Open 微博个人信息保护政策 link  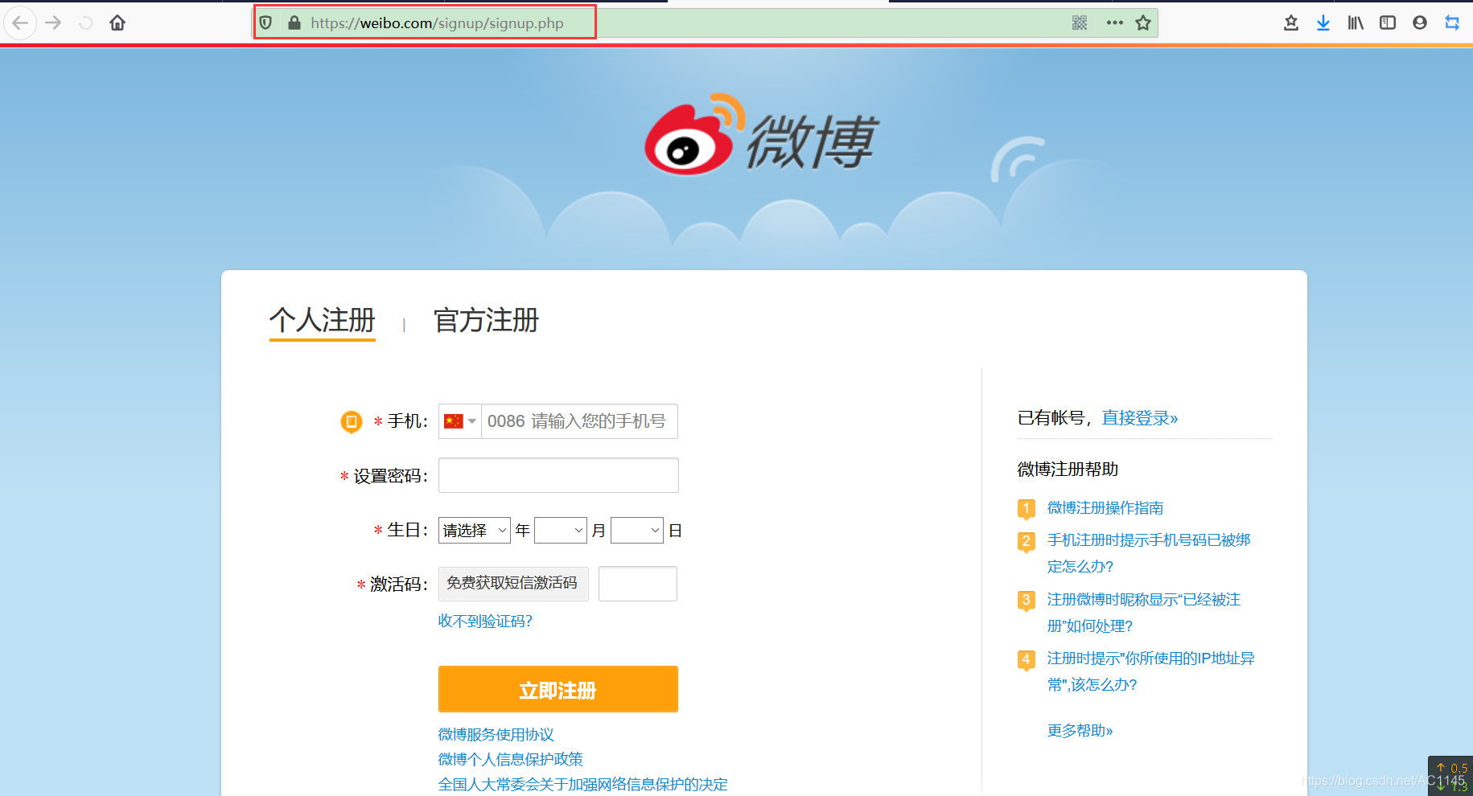point(511,759)
